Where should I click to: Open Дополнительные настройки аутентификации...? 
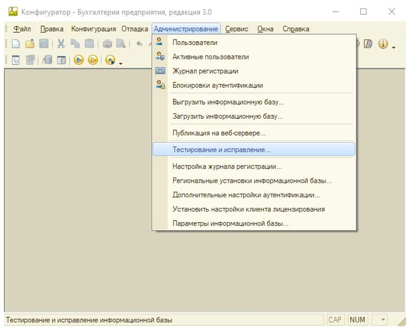254,194
